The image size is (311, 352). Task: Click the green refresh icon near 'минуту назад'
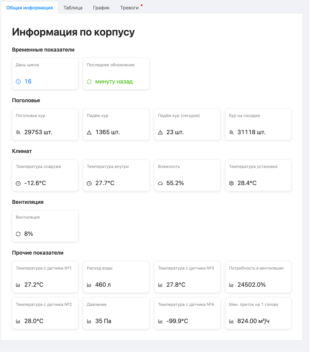coord(89,82)
